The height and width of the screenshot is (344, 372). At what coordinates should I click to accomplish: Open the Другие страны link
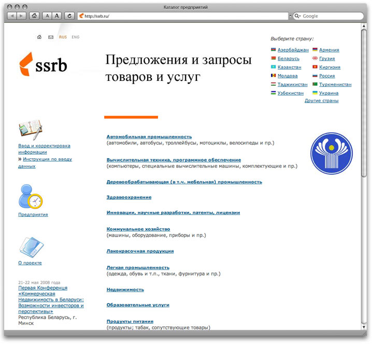321,101
